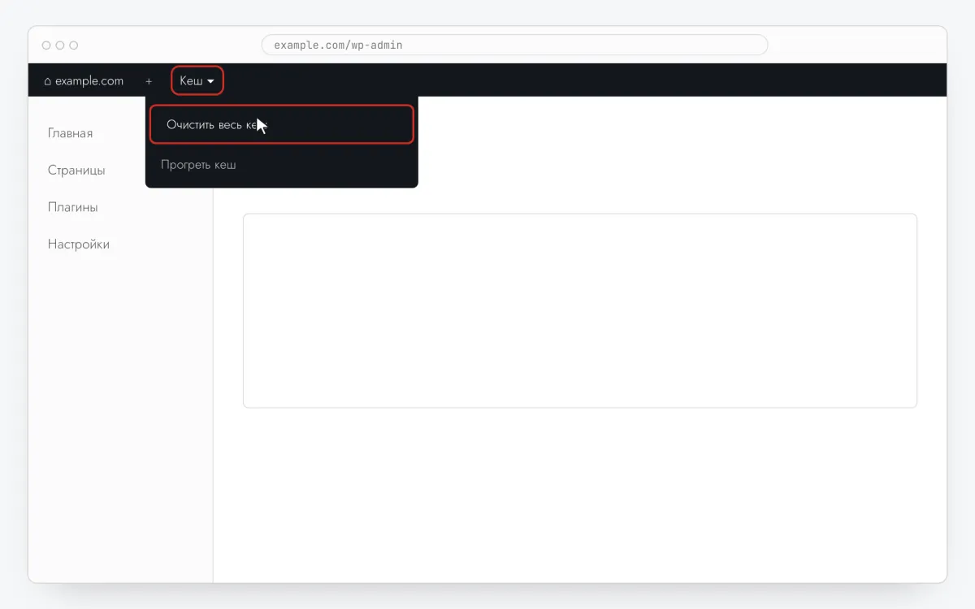Go to Главная in the sidebar
Viewport: 975px width, 609px height.
(x=70, y=133)
